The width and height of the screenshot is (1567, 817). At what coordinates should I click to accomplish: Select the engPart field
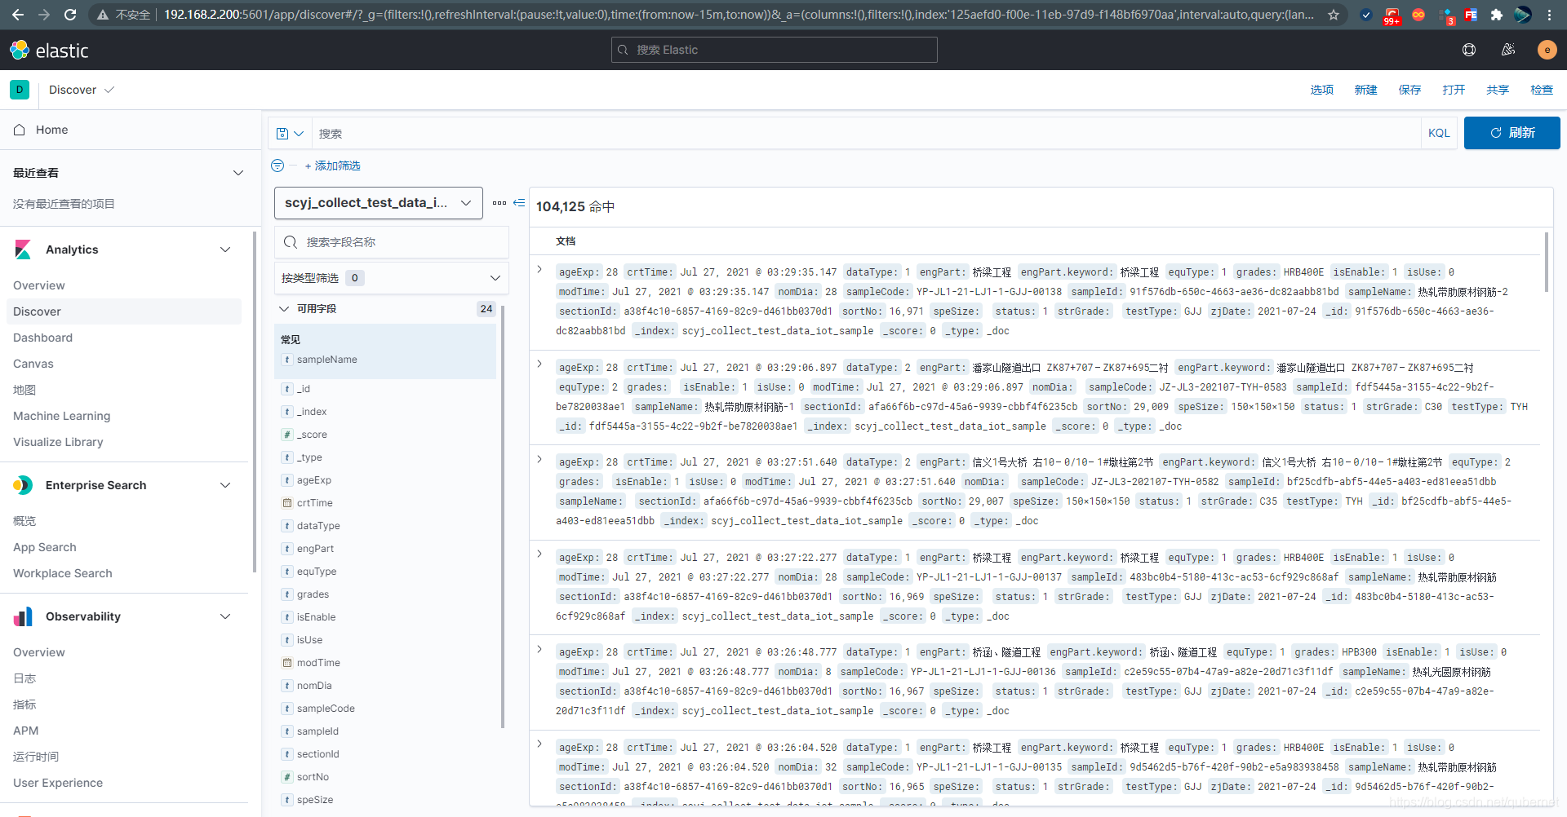coord(315,549)
